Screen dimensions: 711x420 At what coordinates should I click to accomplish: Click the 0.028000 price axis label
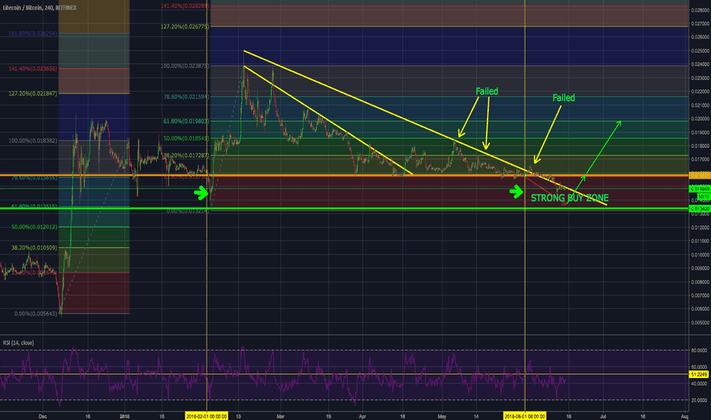point(700,9)
